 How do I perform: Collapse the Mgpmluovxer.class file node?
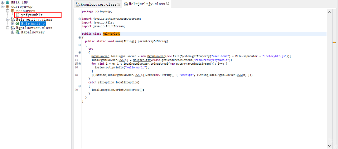pyautogui.click(x=7, y=28)
